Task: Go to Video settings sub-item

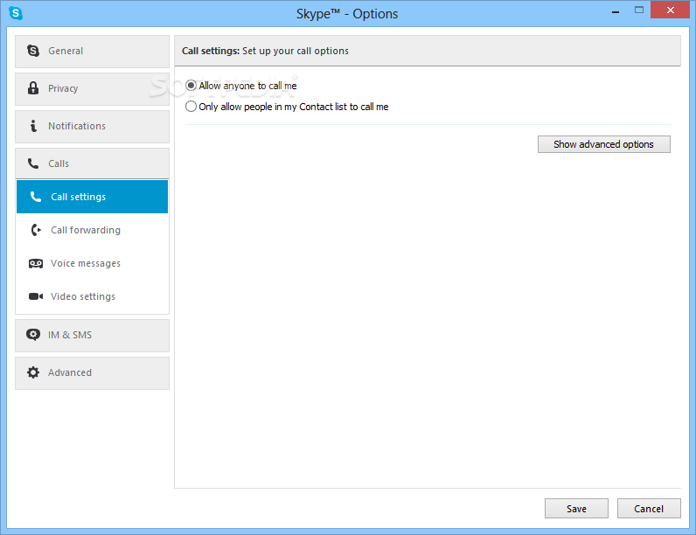Action: pos(93,296)
